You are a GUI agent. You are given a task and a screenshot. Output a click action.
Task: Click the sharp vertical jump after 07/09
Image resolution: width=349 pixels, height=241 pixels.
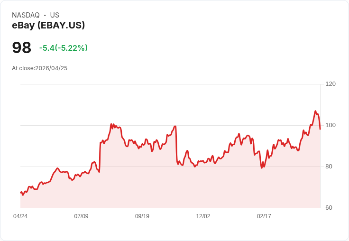(x=100, y=157)
